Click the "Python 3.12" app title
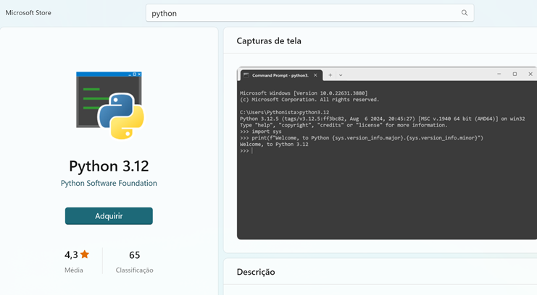Viewport: 537px width, 295px height. pos(109,166)
